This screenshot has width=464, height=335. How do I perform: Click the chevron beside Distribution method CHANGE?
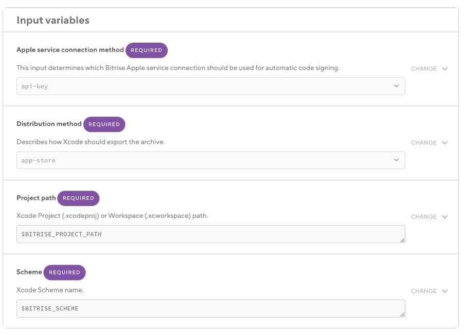click(x=445, y=143)
